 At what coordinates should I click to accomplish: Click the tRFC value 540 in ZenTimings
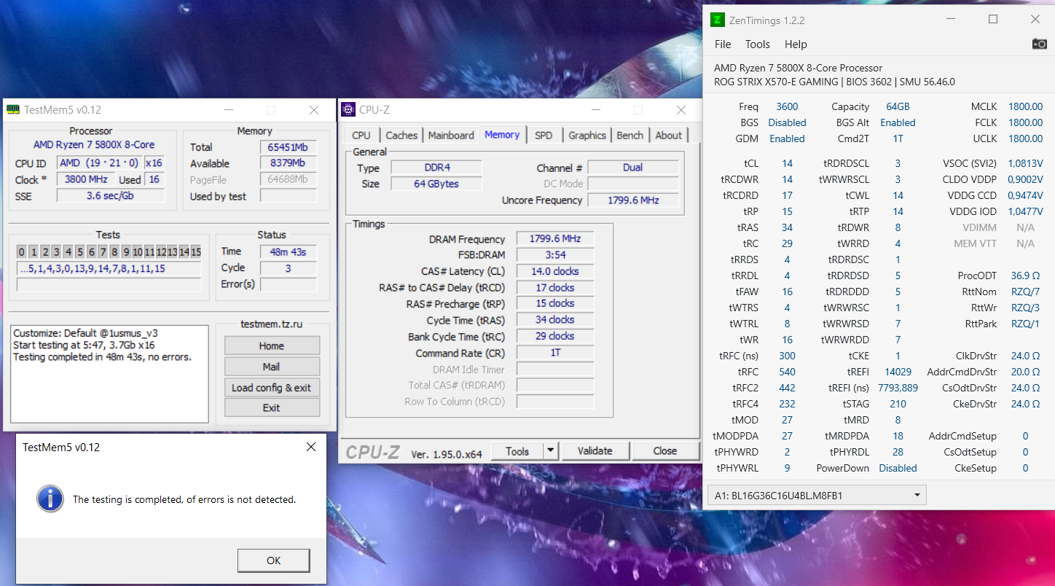(x=787, y=372)
